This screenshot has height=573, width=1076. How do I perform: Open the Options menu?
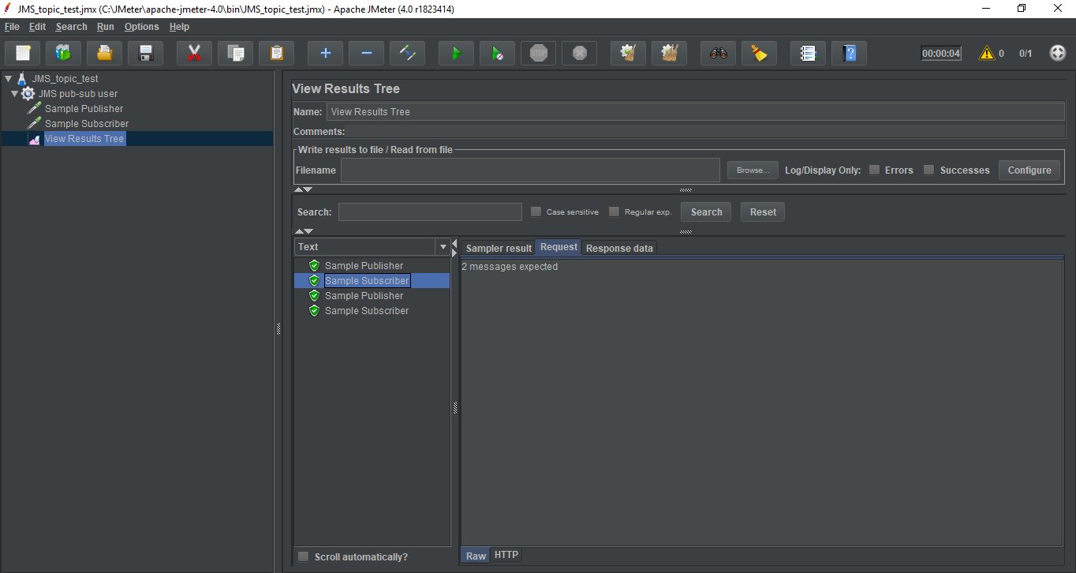click(141, 27)
